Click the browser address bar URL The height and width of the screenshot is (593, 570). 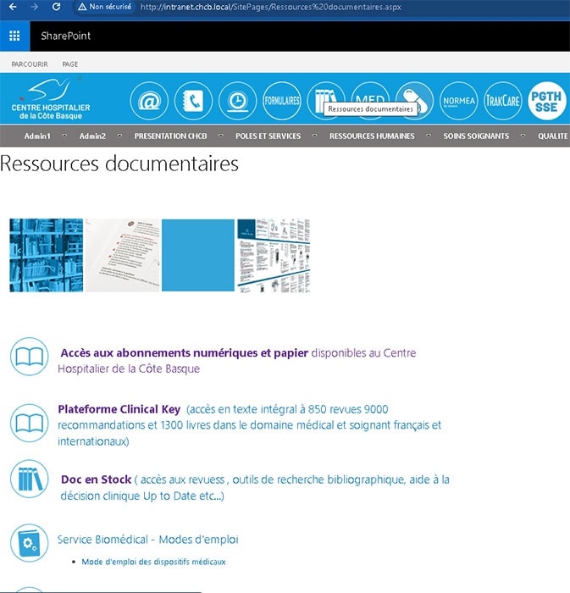tap(271, 7)
